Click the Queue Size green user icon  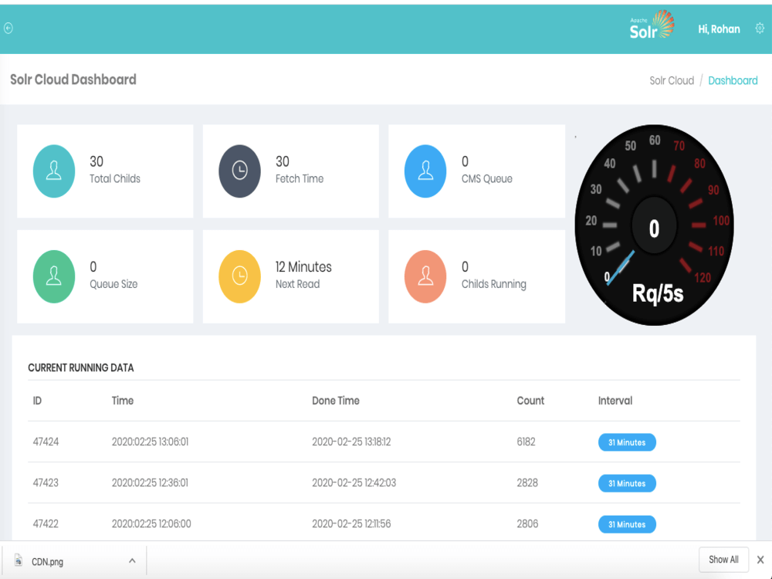point(54,276)
